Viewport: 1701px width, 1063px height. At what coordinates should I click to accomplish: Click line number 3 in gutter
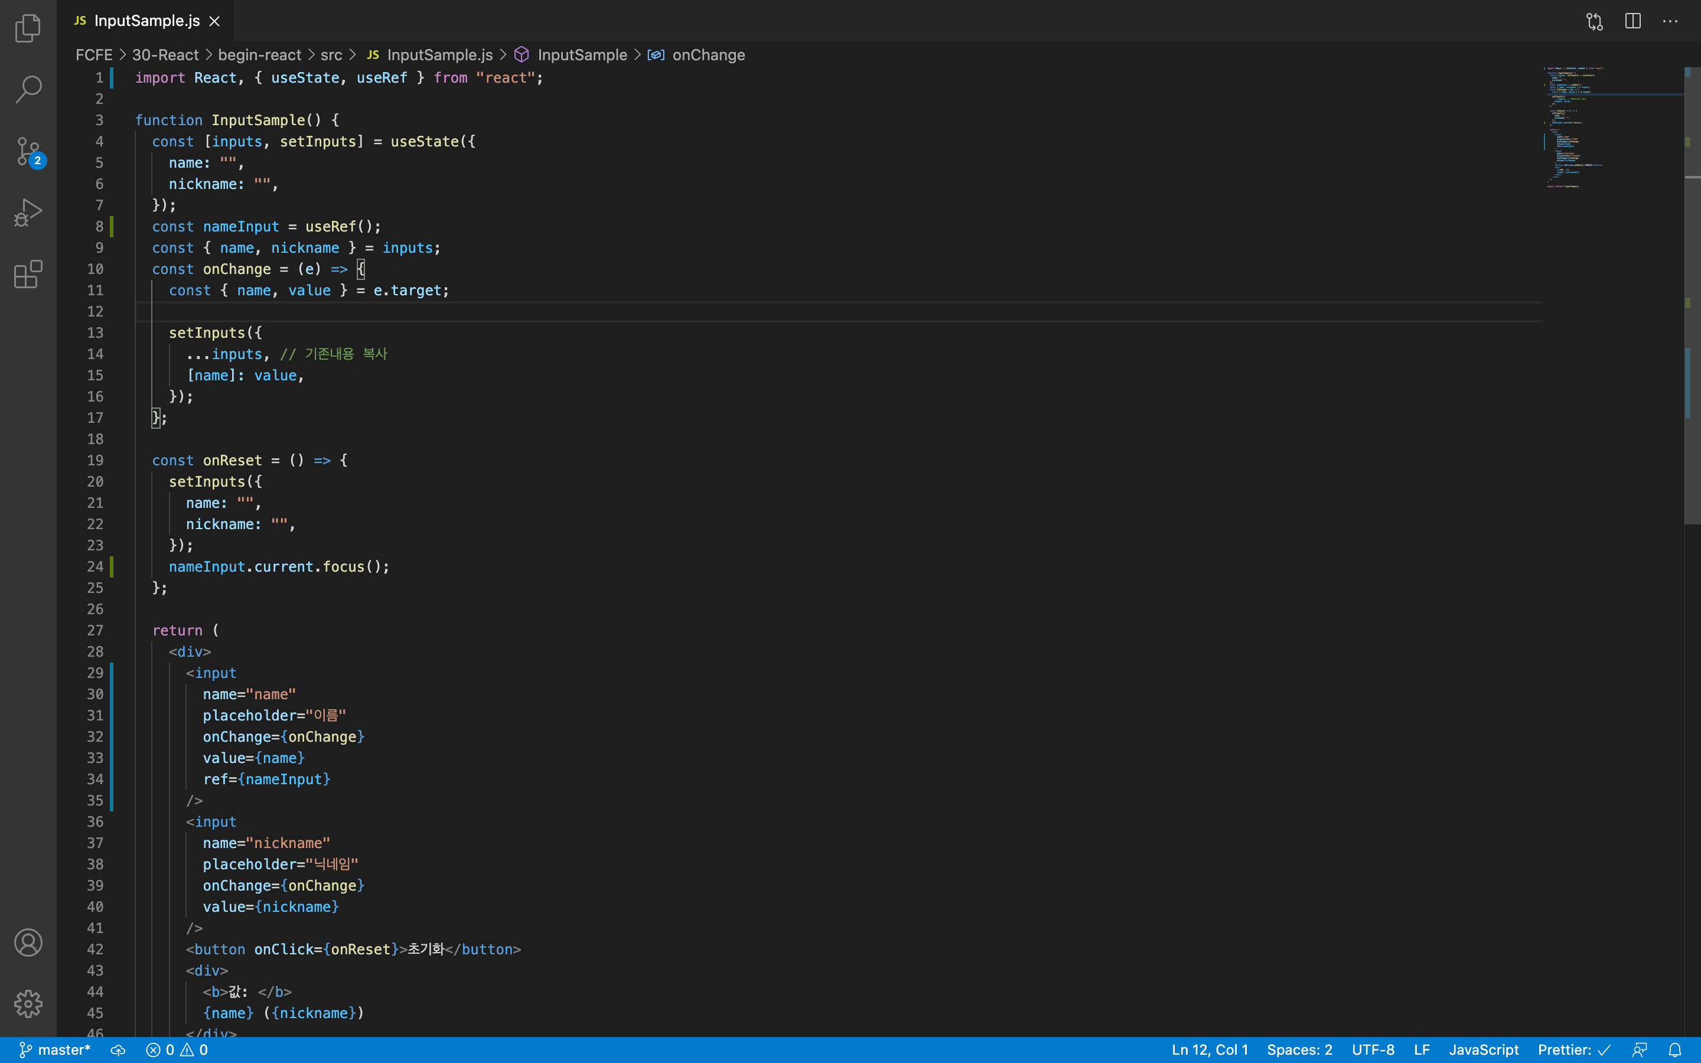99,120
